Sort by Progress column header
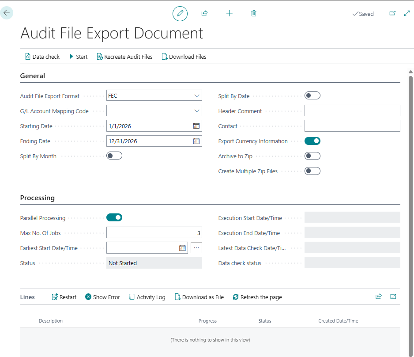 207,321
